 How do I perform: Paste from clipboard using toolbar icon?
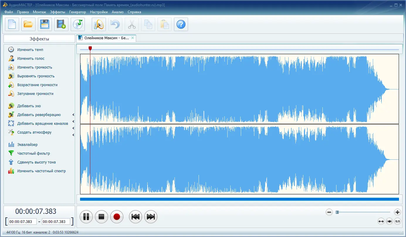(165, 24)
